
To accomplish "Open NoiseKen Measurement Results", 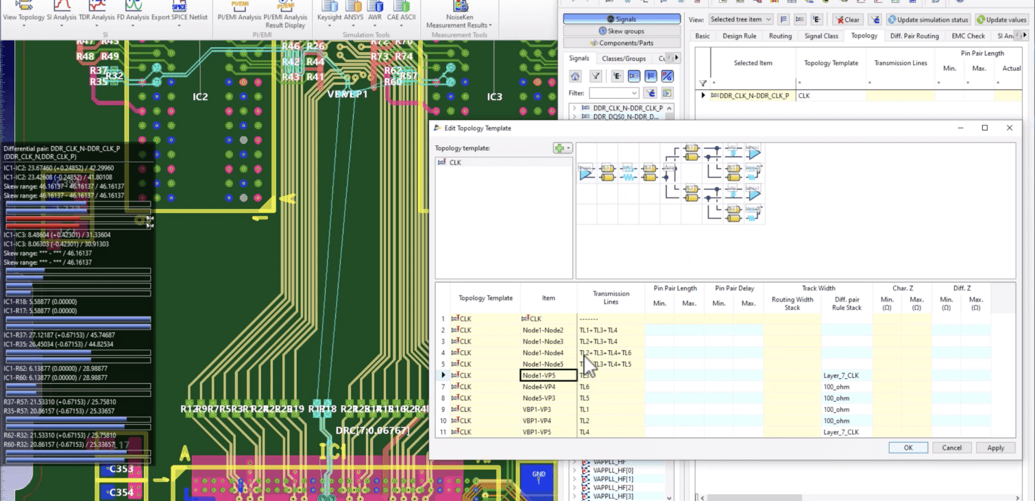I will [x=459, y=15].
